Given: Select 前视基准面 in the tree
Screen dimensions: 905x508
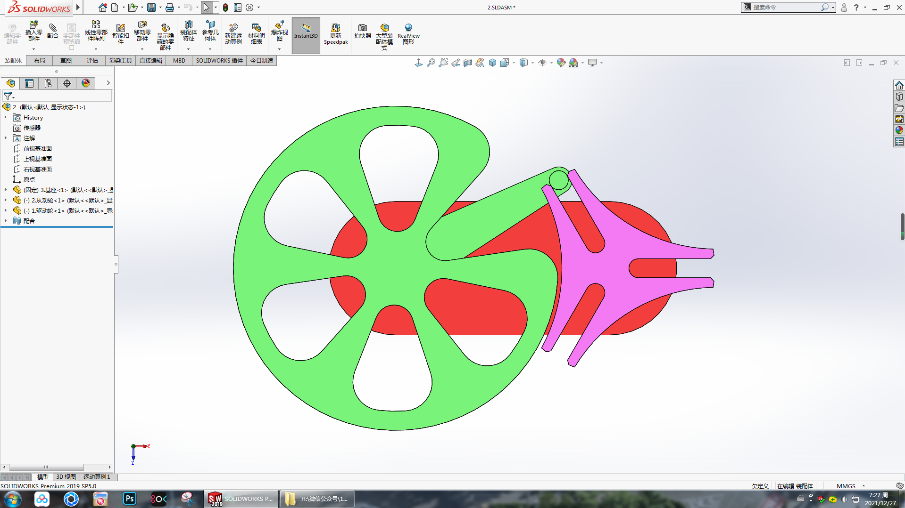Looking at the screenshot, I should tap(38, 148).
